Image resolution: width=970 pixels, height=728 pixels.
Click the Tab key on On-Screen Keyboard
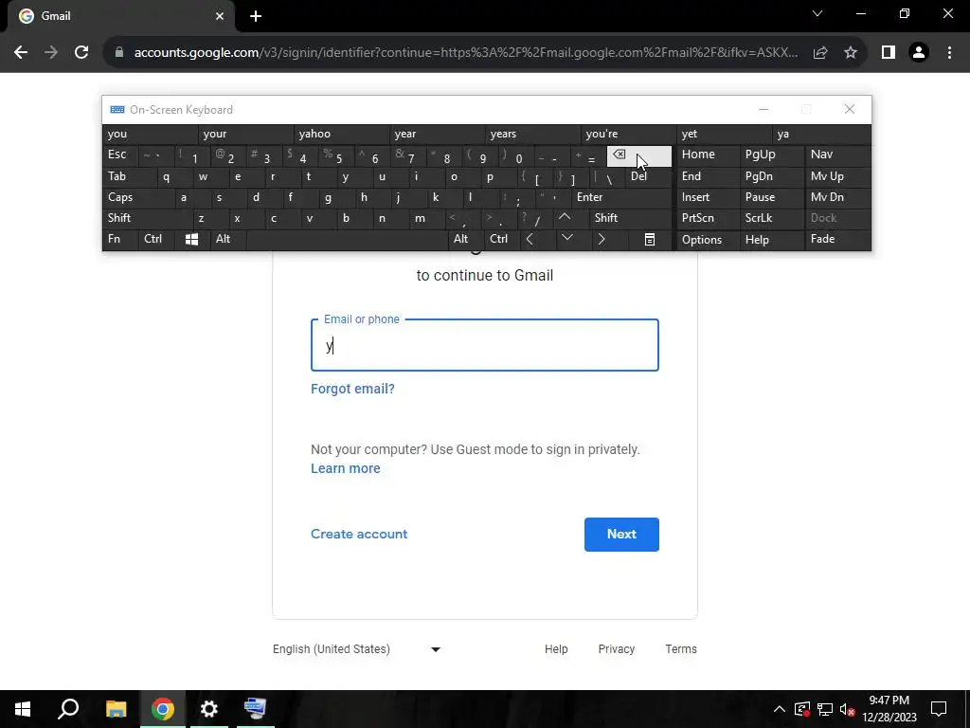129,176
